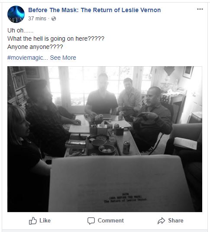
Task: Click the soda can on the table in photo
Action: click(126, 147)
